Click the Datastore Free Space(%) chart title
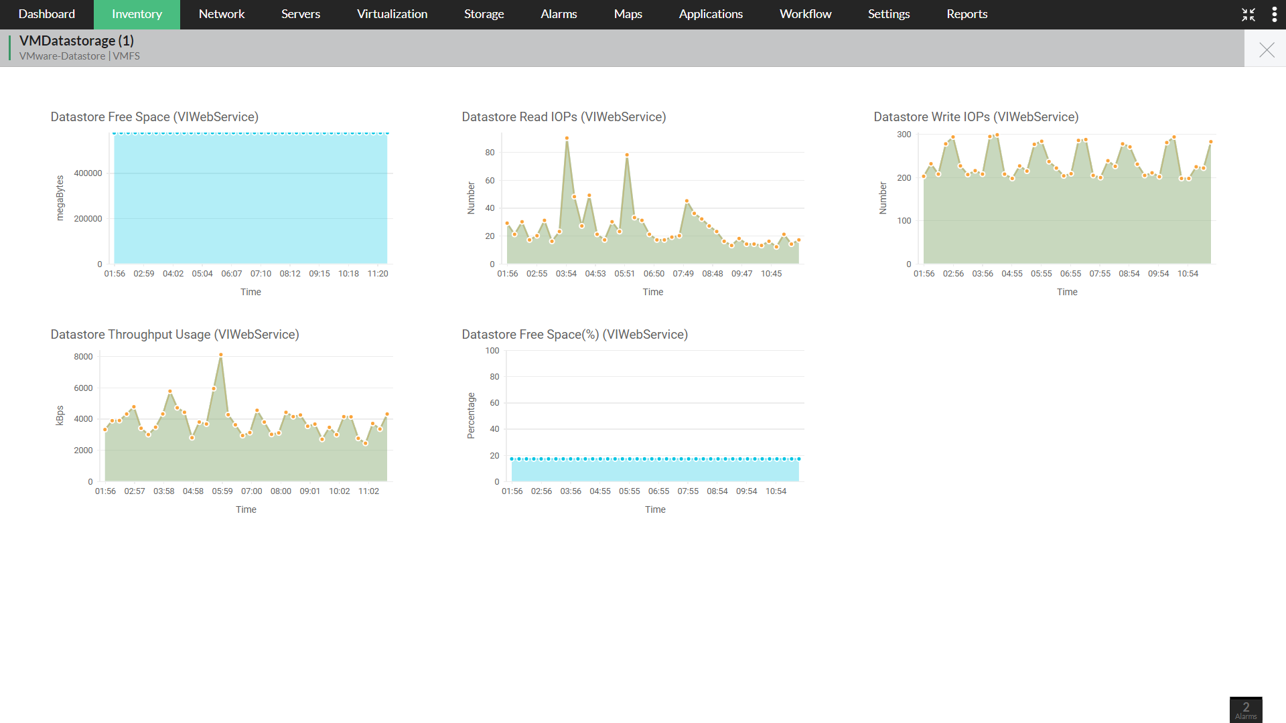This screenshot has width=1286, height=723. pos(575,334)
